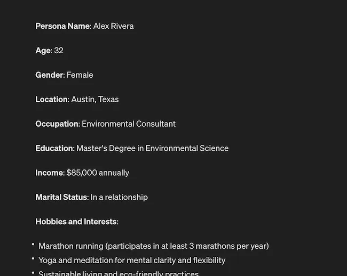Click "Environmental Consultant" text
This screenshot has width=347, height=276.
[x=129, y=124]
